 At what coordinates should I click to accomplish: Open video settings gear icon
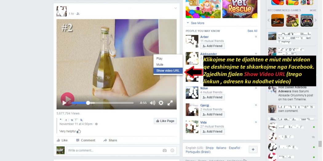(161, 103)
